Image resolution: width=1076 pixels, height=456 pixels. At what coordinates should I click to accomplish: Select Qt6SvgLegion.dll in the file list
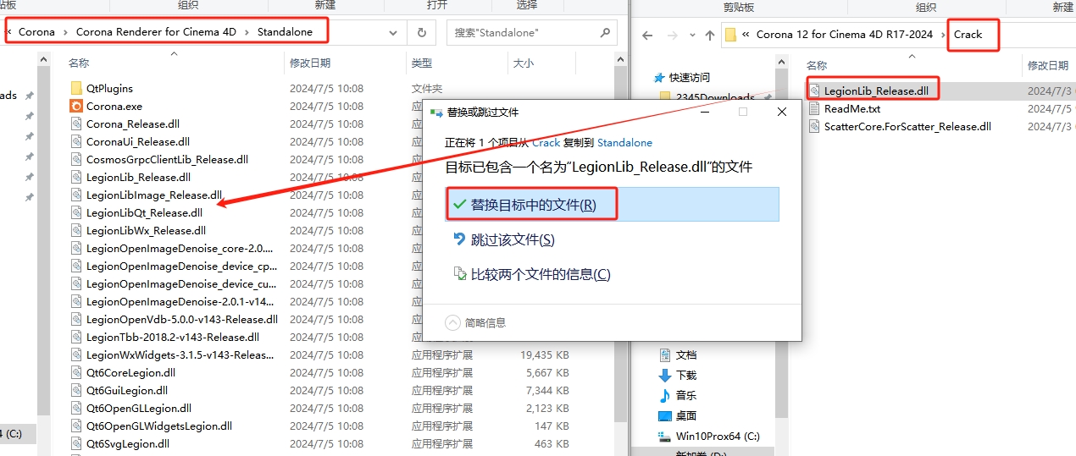[x=128, y=443]
